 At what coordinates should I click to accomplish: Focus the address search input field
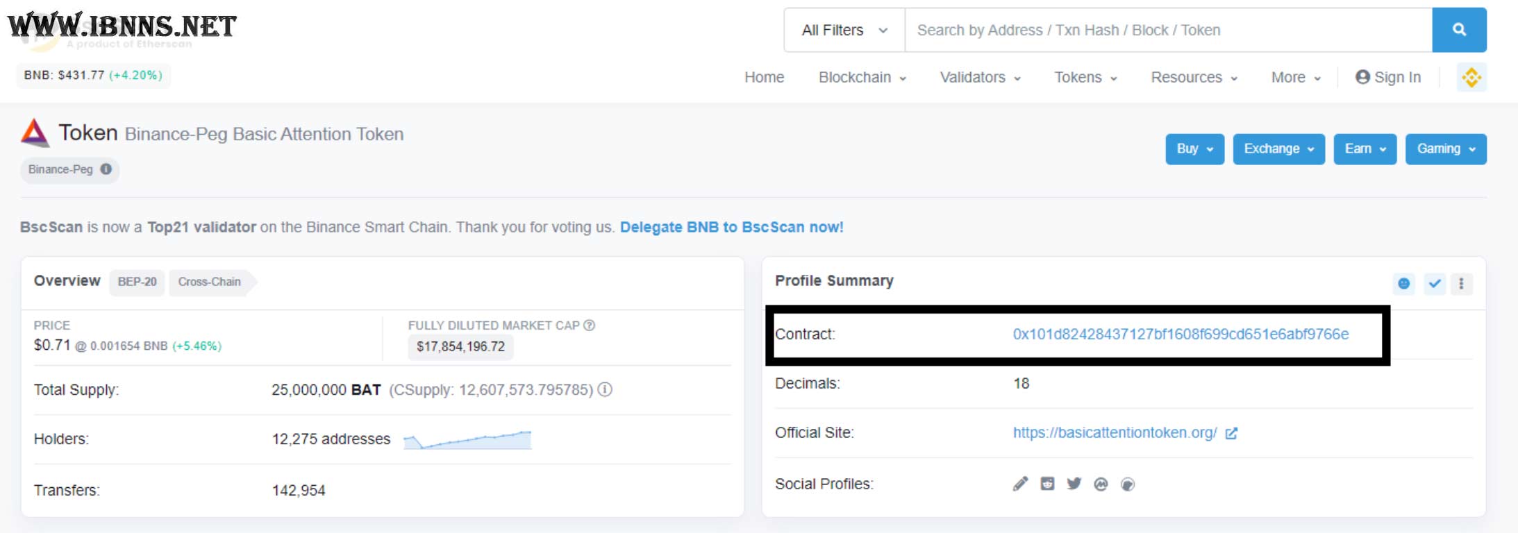tap(1168, 30)
